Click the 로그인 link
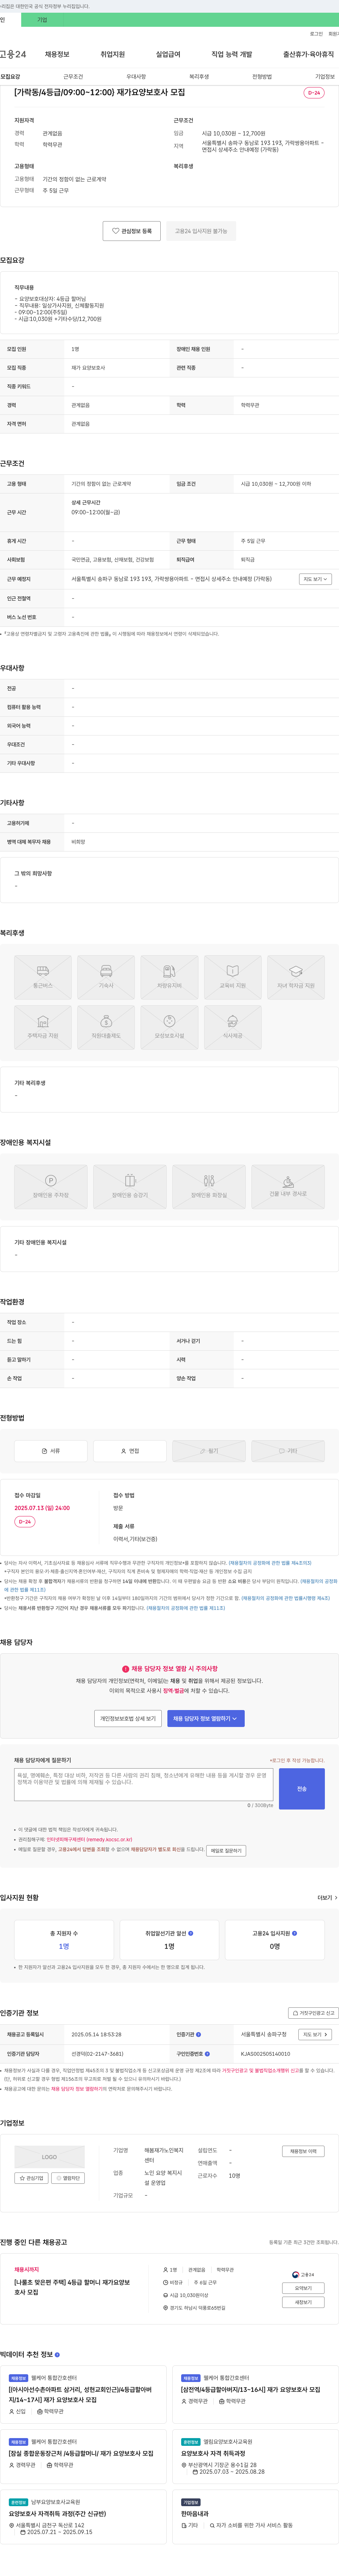This screenshot has width=339, height=2576. pyautogui.click(x=316, y=33)
